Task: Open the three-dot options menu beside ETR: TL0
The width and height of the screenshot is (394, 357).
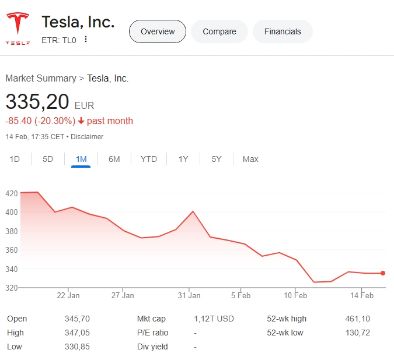Action: [86, 40]
